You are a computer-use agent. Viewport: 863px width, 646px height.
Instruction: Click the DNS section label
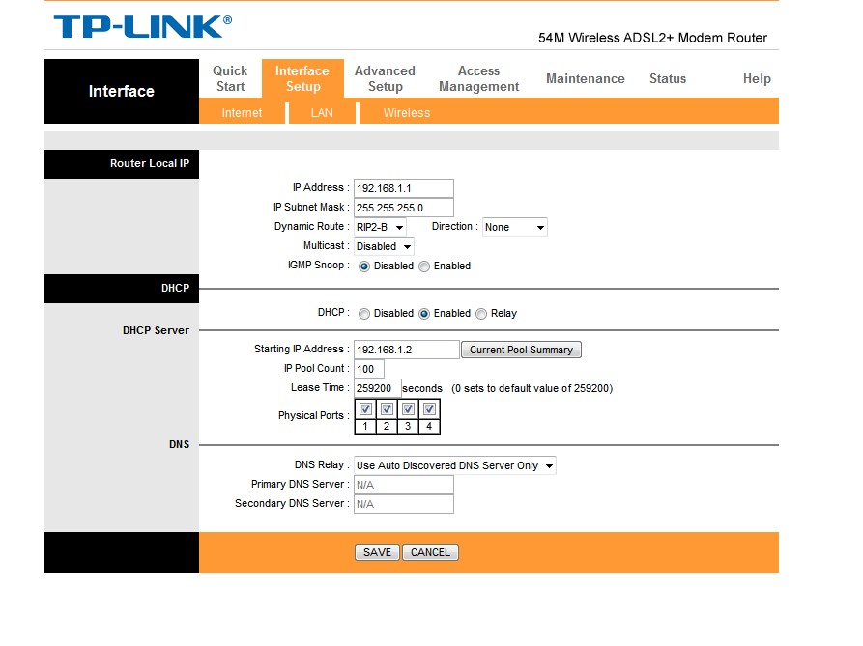[x=179, y=444]
